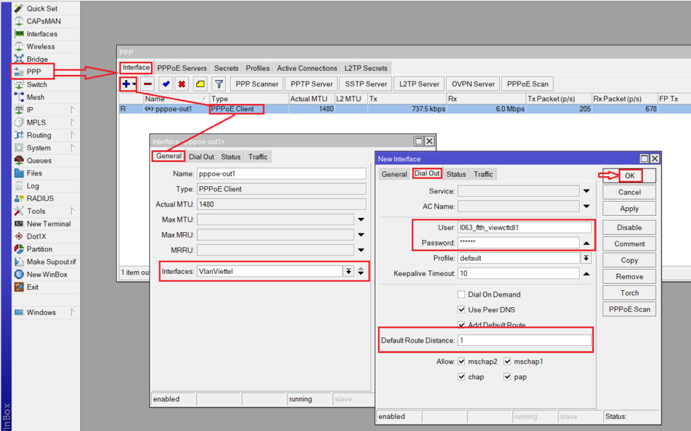Click the blue plus add interface icon
Screen dimensions: 691x431
point(126,84)
